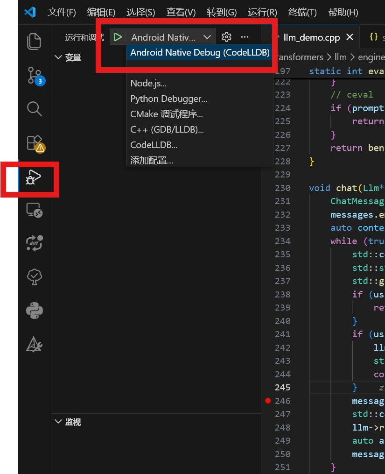Open launch.json via the gear icon

(226, 37)
